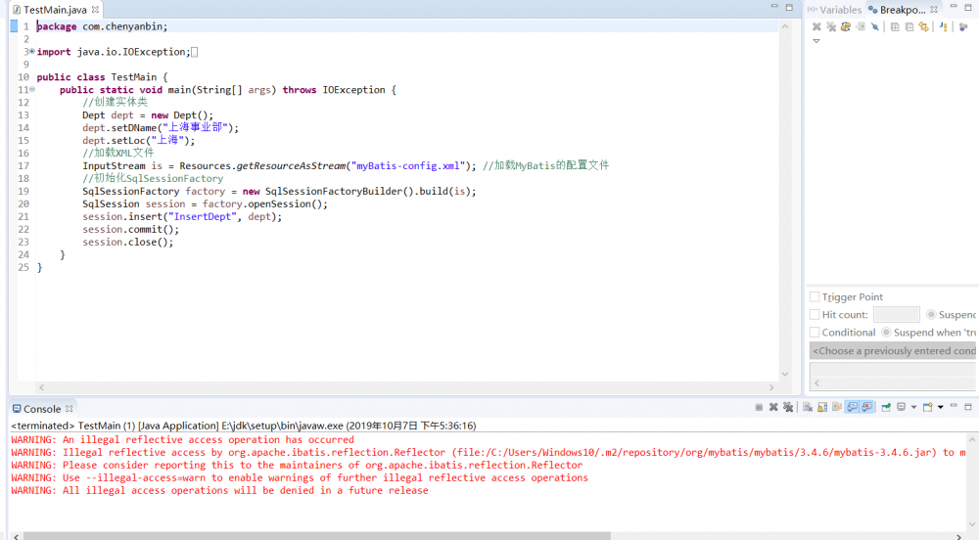Toggle Link with Debug View icon
The image size is (979, 540).
point(923,26)
